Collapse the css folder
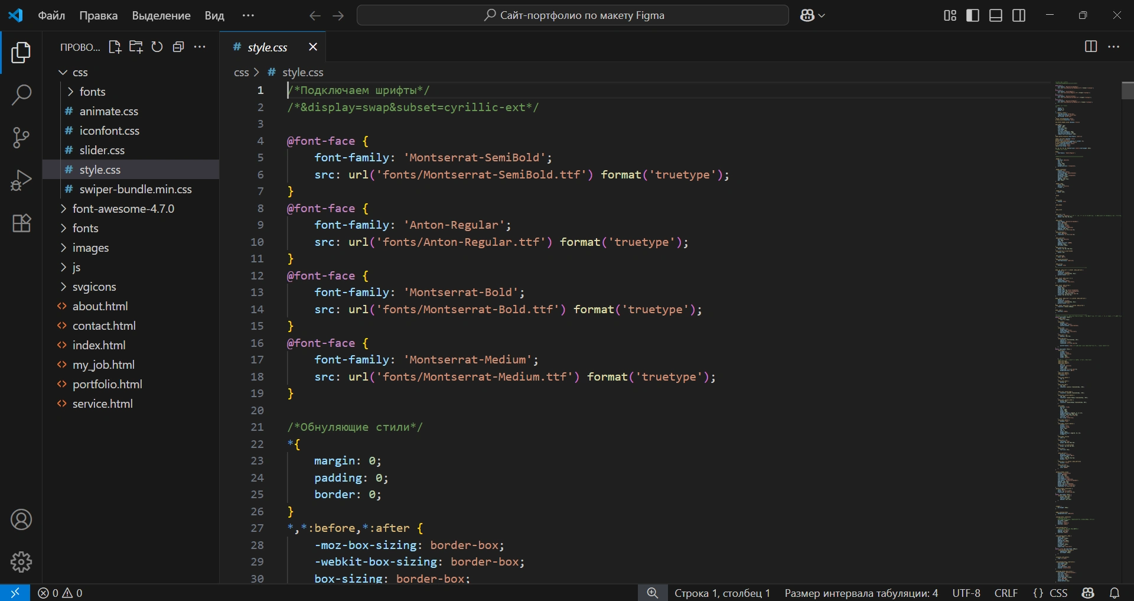This screenshot has height=601, width=1134. [x=80, y=72]
